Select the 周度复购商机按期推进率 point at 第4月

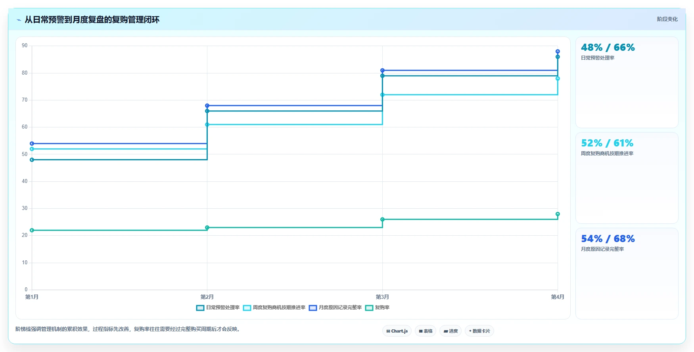click(x=558, y=79)
